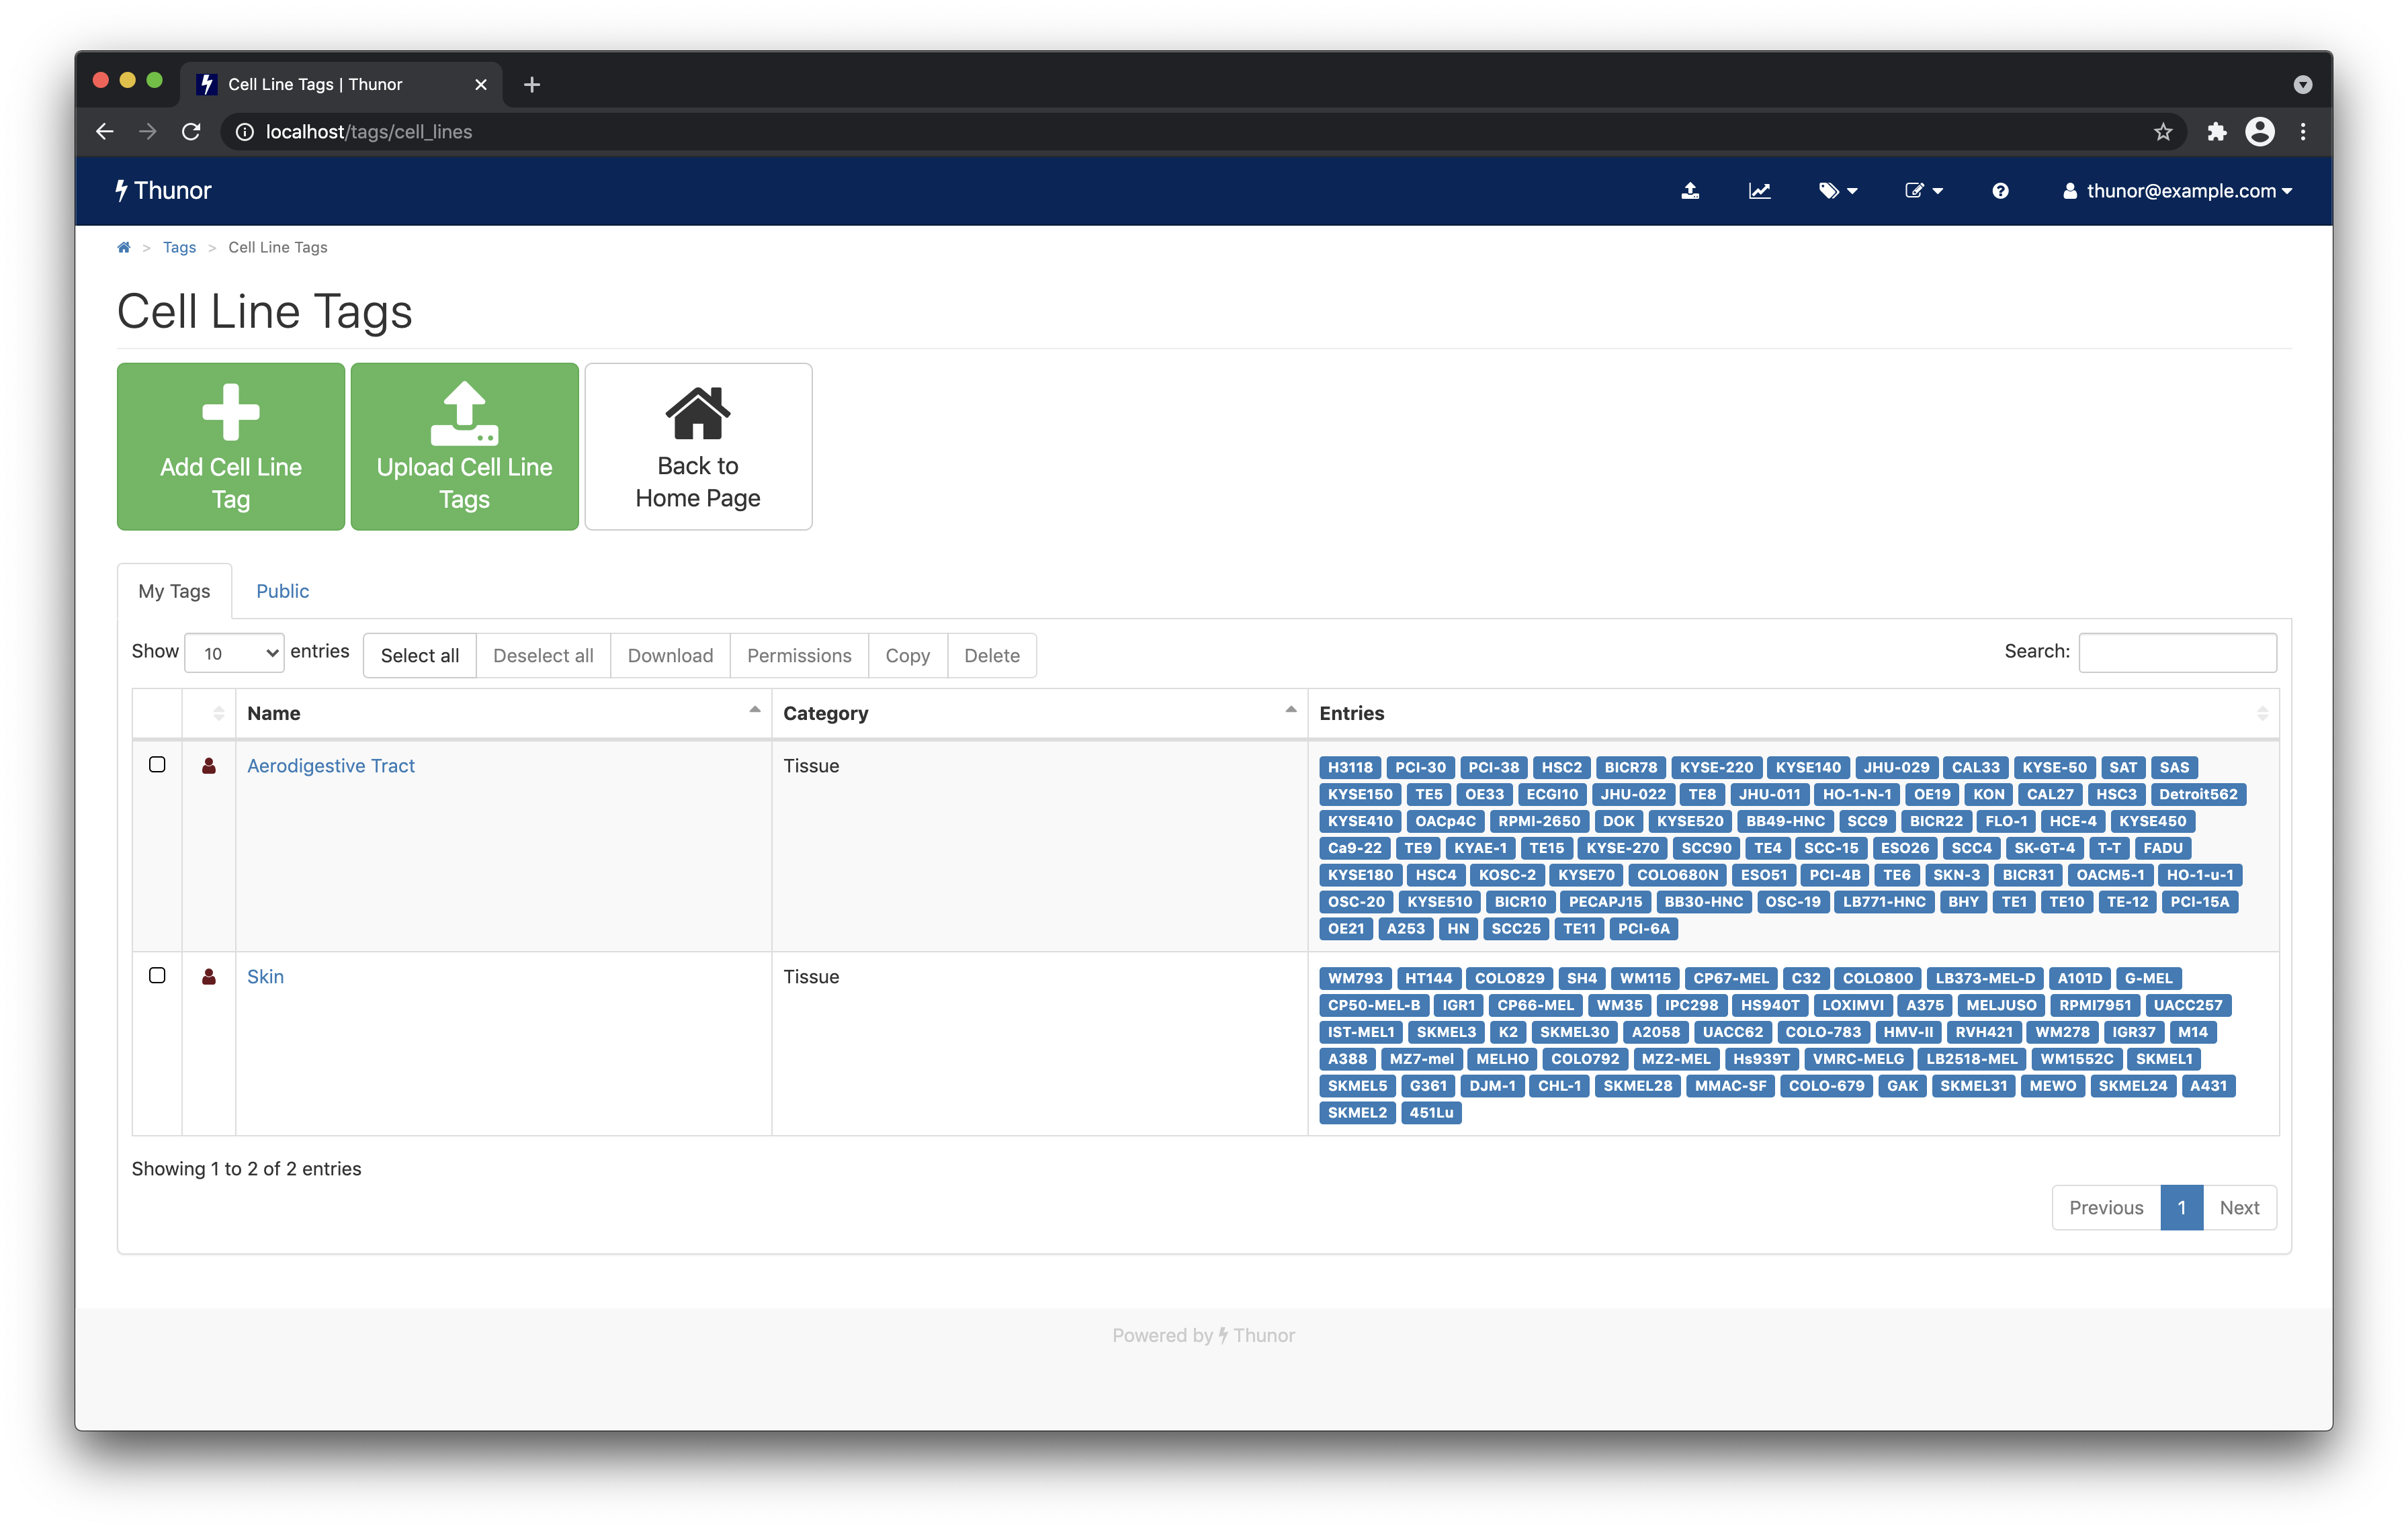This screenshot has height=1530, width=2408.
Task: Focus the Search input field
Action: [x=2177, y=653]
